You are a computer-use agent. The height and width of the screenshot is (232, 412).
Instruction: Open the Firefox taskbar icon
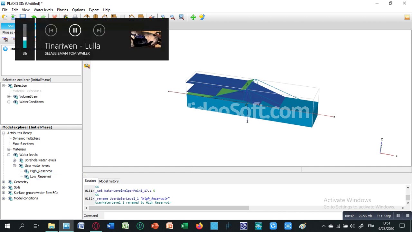[199, 226]
